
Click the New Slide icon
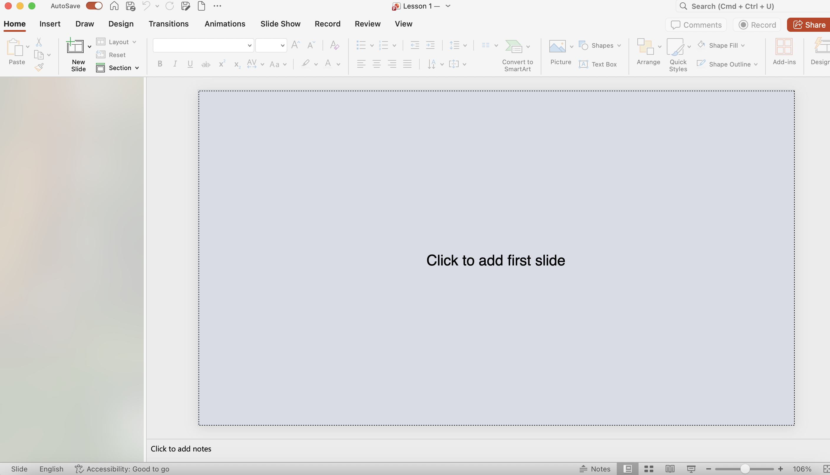[75, 46]
